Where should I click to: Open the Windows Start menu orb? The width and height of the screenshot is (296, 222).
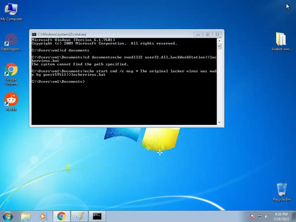point(8,216)
